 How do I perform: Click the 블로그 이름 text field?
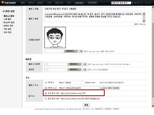click(x=95, y=9)
